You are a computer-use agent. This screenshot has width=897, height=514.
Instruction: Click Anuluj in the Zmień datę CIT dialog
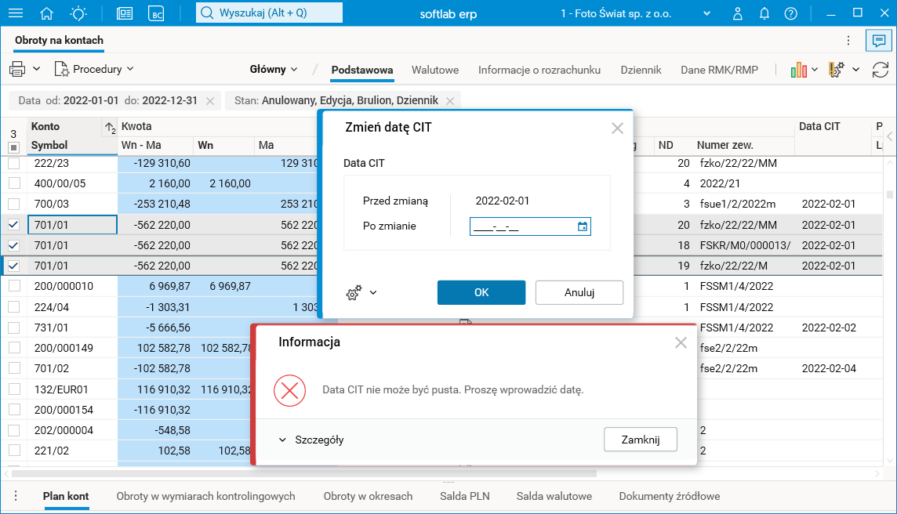click(x=579, y=292)
